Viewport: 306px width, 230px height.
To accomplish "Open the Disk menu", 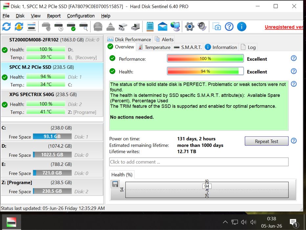I will [x=20, y=16].
